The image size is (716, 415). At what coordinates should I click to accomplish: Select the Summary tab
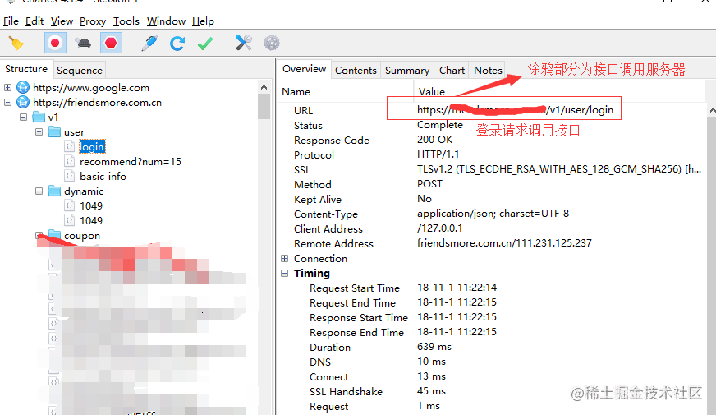tap(407, 70)
